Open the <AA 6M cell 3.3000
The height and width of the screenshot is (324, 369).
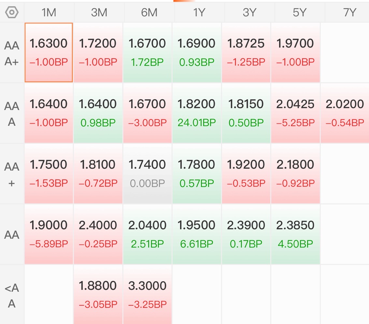[x=147, y=295]
